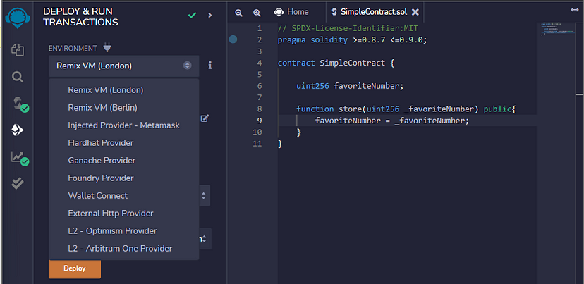Image resolution: width=584 pixels, height=284 pixels.
Task: Open the Solidity Static Analysis icon
Action: pos(20,158)
